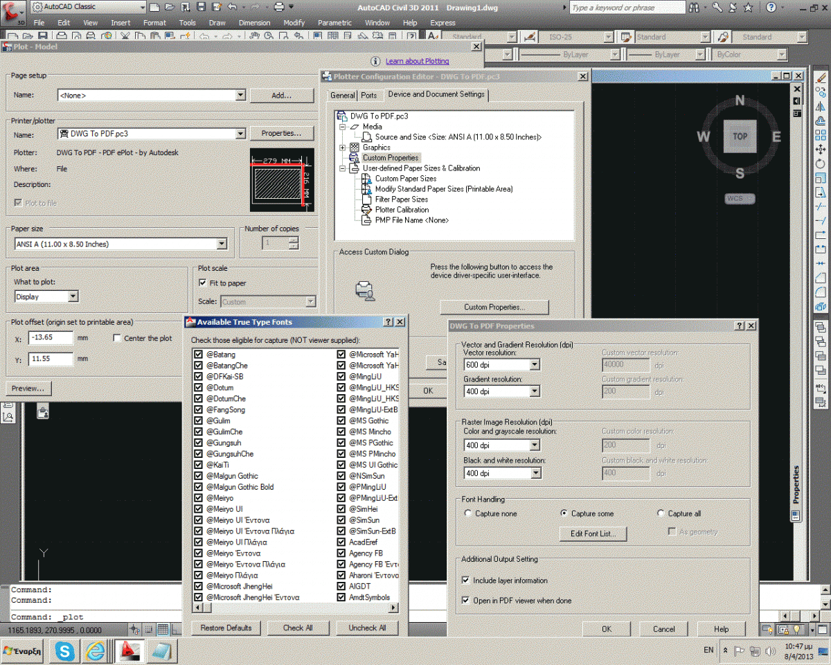The width and height of the screenshot is (831, 665).
Task: Click the Mirror tool in Modify toolbar
Action: [x=821, y=106]
